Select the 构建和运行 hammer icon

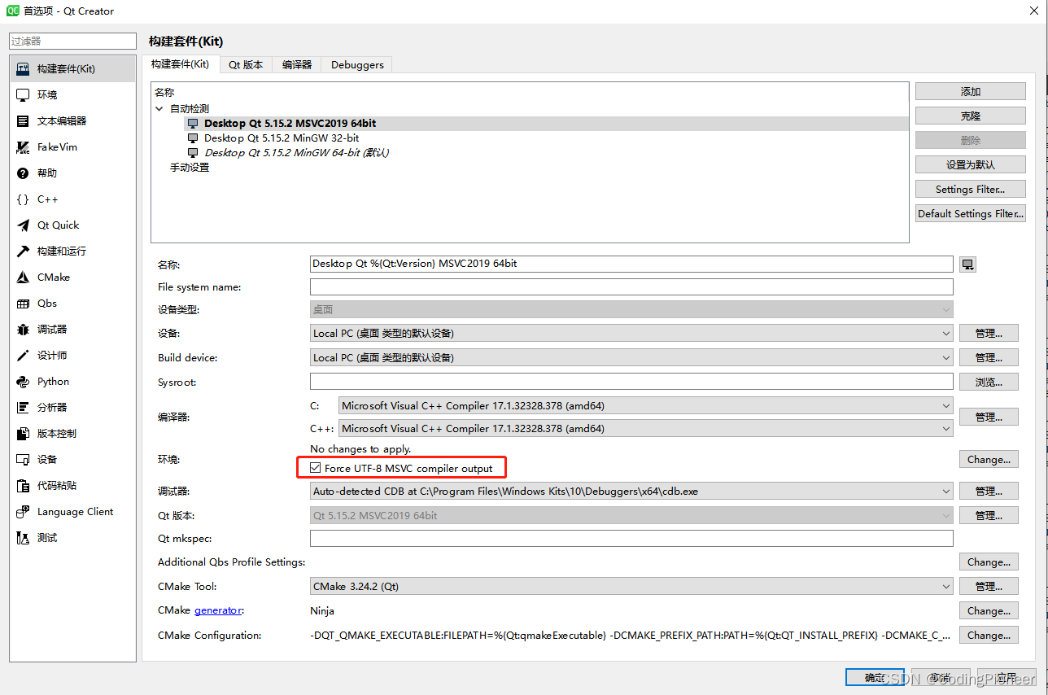click(23, 251)
